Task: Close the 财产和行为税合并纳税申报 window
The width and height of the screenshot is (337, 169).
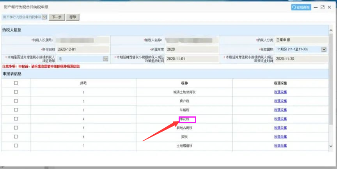Action: point(330,7)
